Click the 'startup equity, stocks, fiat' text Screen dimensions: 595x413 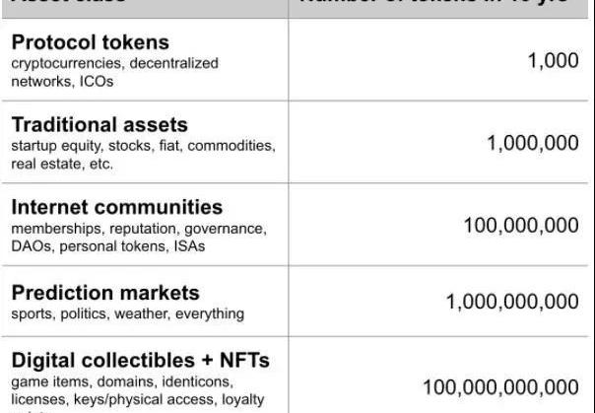(95, 146)
